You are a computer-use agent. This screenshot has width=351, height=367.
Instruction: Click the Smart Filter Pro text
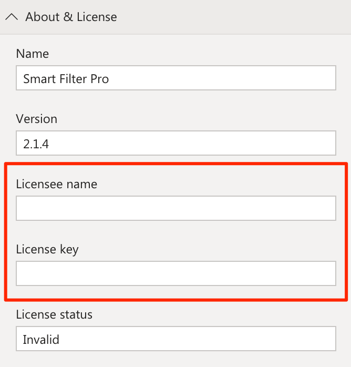[x=66, y=79]
